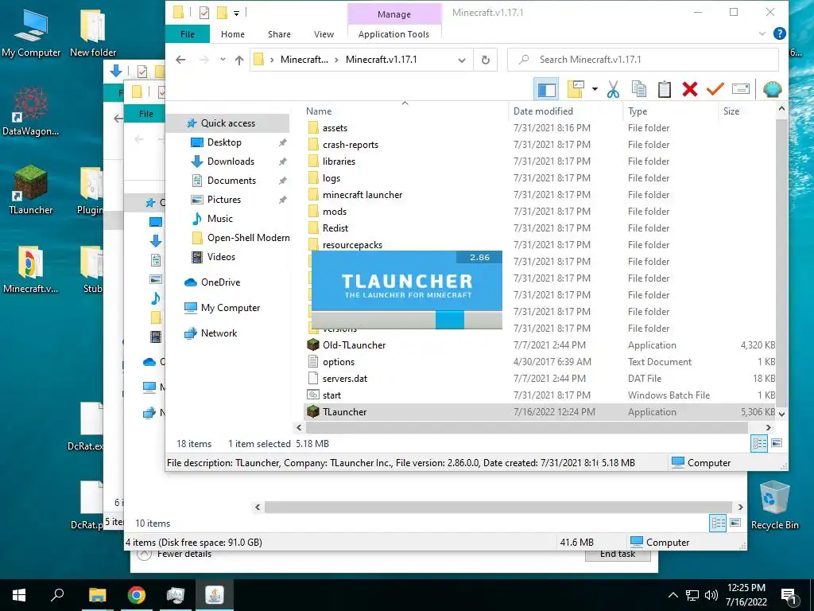Image resolution: width=814 pixels, height=611 pixels.
Task: Select OneDrive in the navigation pane
Action: pos(220,282)
